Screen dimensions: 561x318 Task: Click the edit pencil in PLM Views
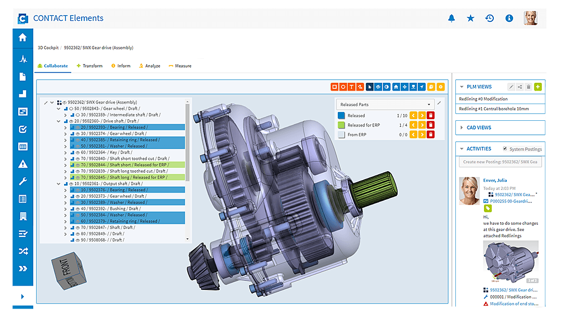coord(512,86)
